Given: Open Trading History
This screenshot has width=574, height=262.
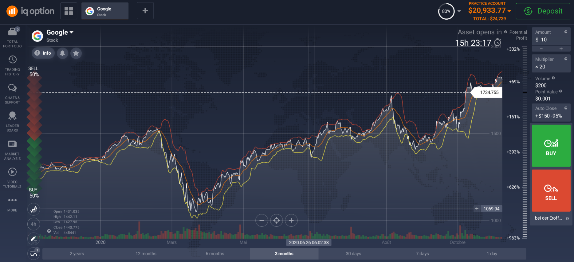Looking at the screenshot, I should [12, 66].
